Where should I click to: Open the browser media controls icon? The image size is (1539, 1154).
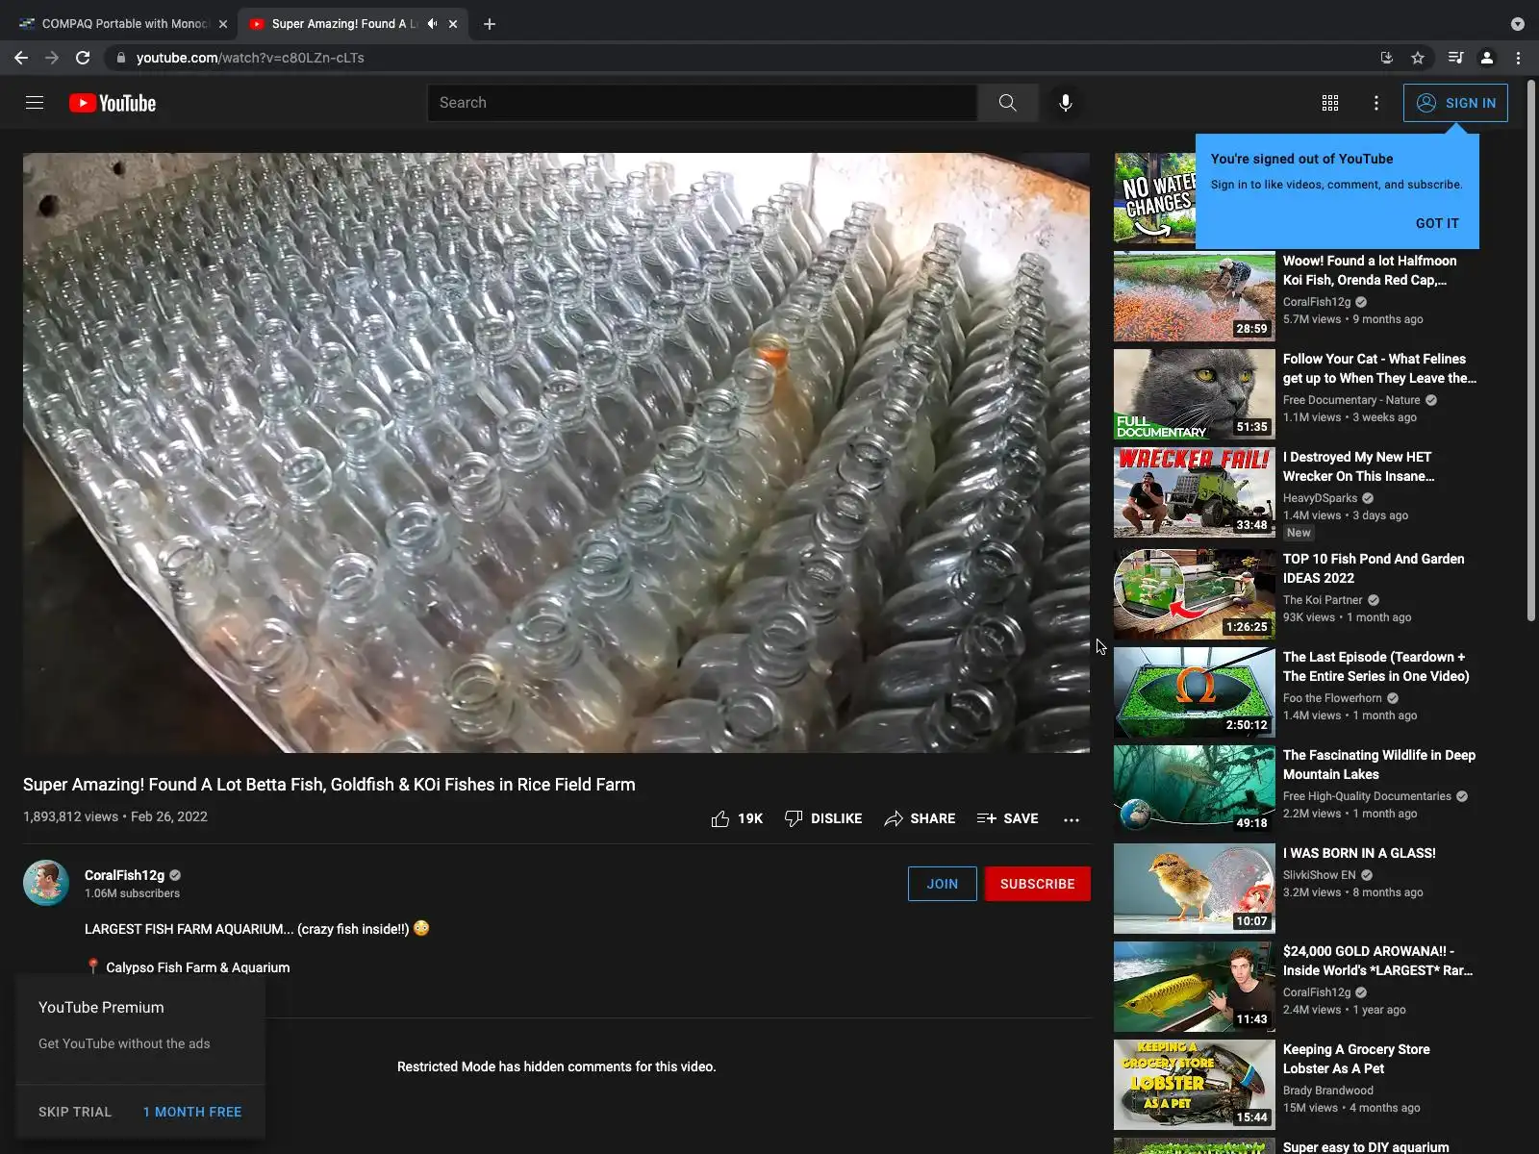(1456, 58)
